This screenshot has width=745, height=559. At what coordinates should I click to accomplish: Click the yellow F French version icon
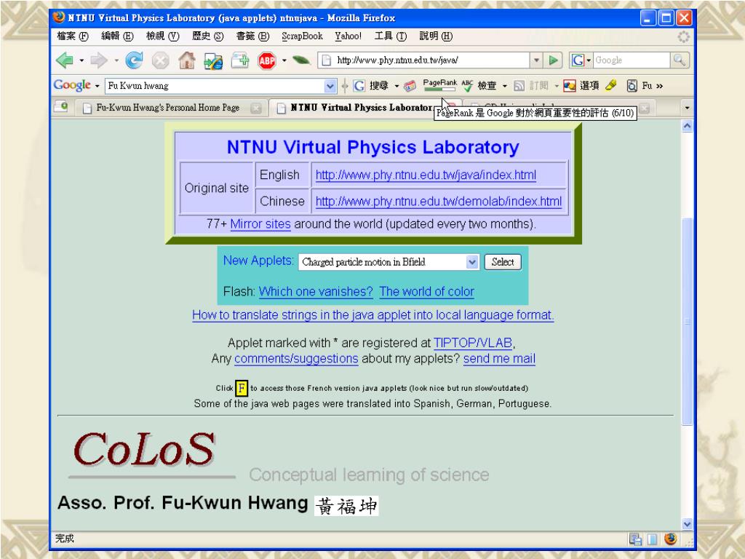[242, 389]
